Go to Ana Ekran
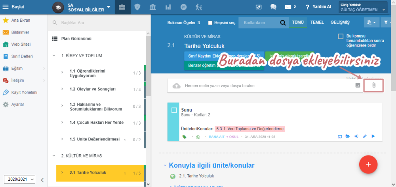Screen dimensions: 396x187 [21, 21]
